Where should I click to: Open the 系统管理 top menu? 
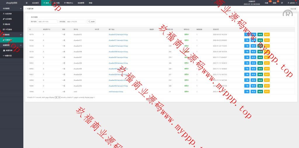click(81, 3)
